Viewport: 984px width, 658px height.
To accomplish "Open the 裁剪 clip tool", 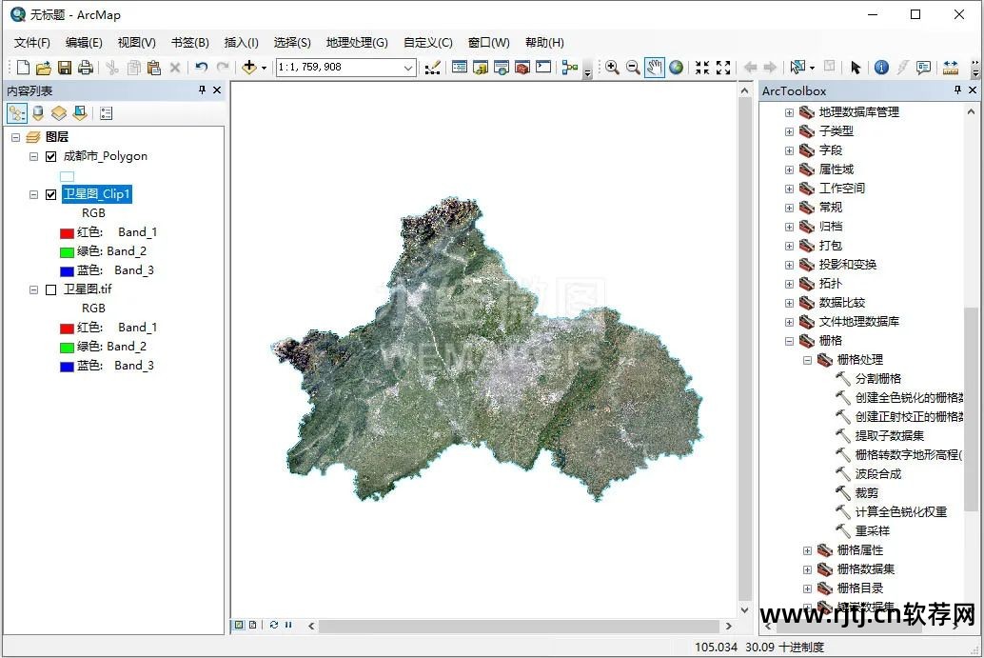I will pyautogui.click(x=866, y=493).
